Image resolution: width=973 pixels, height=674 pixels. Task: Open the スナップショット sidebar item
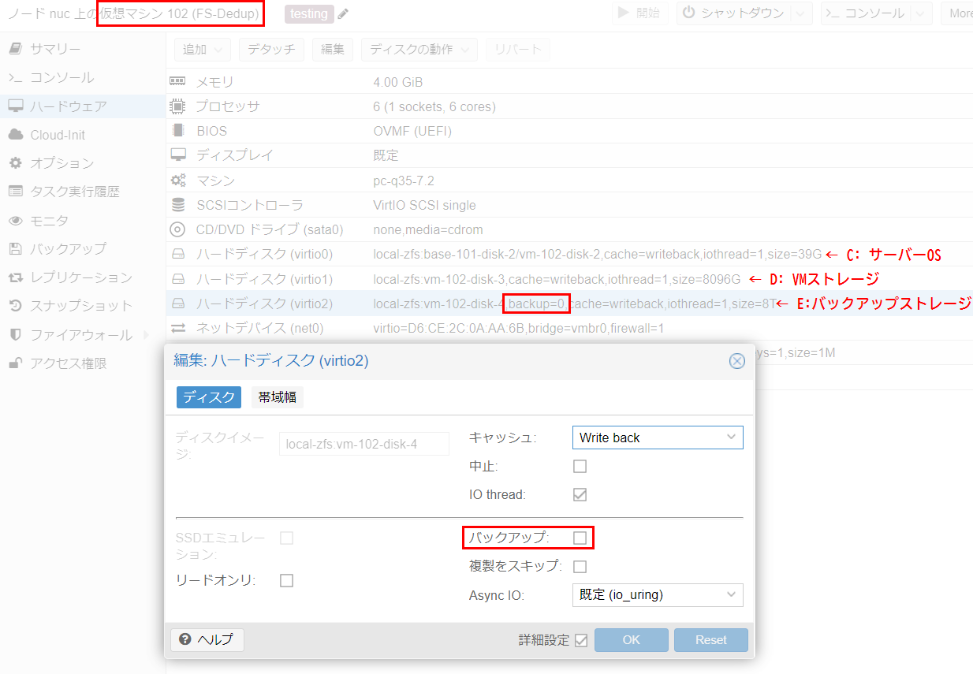point(83,306)
